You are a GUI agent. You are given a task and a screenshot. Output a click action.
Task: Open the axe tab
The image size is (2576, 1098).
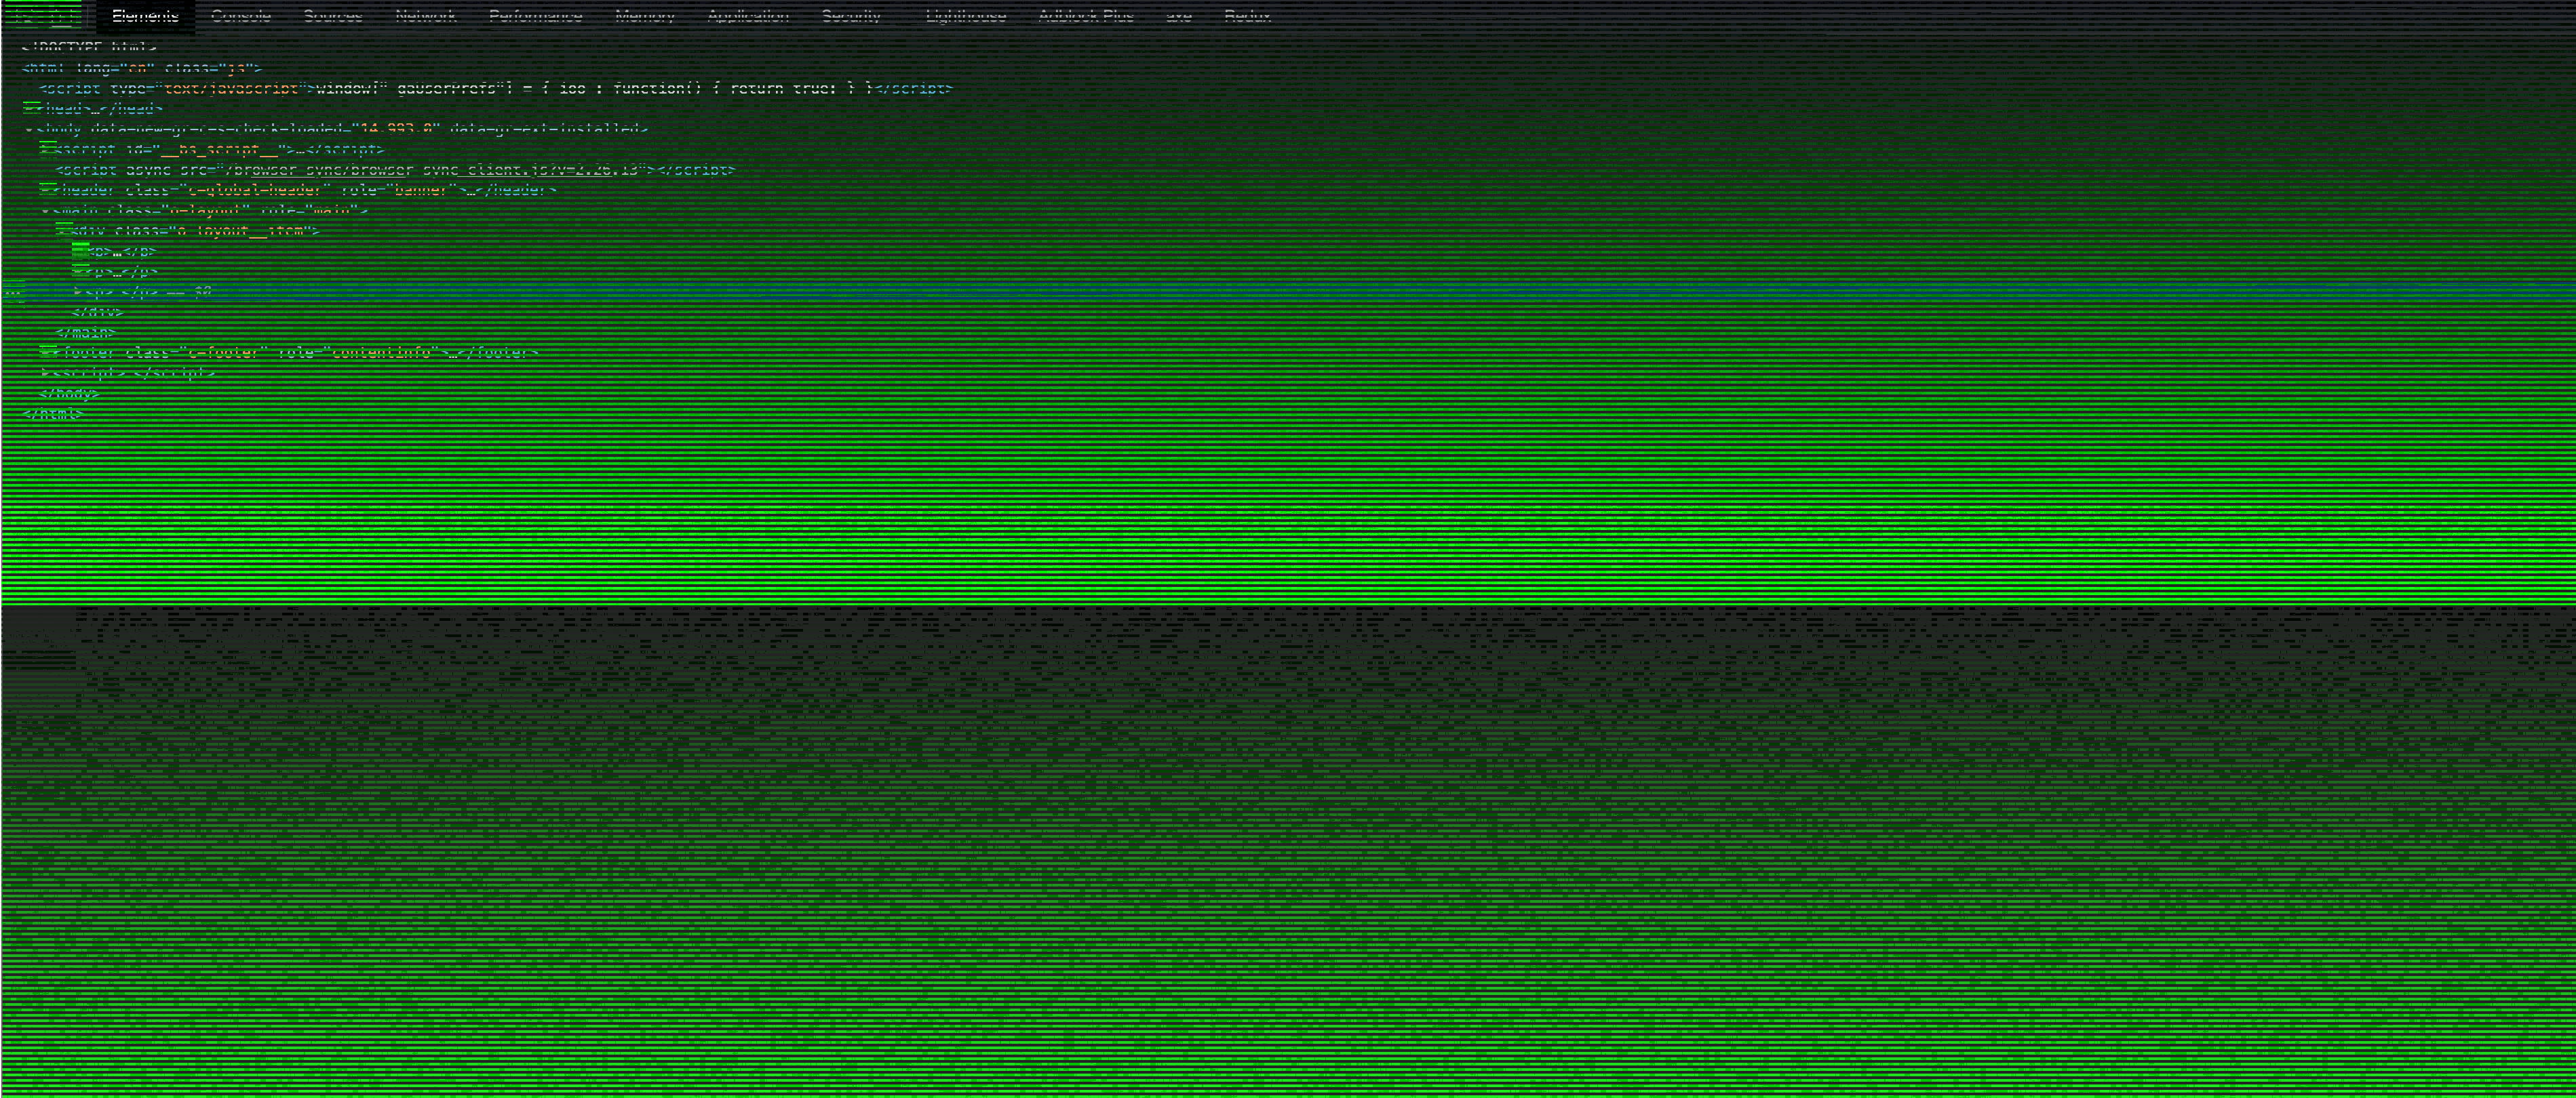[x=1179, y=16]
